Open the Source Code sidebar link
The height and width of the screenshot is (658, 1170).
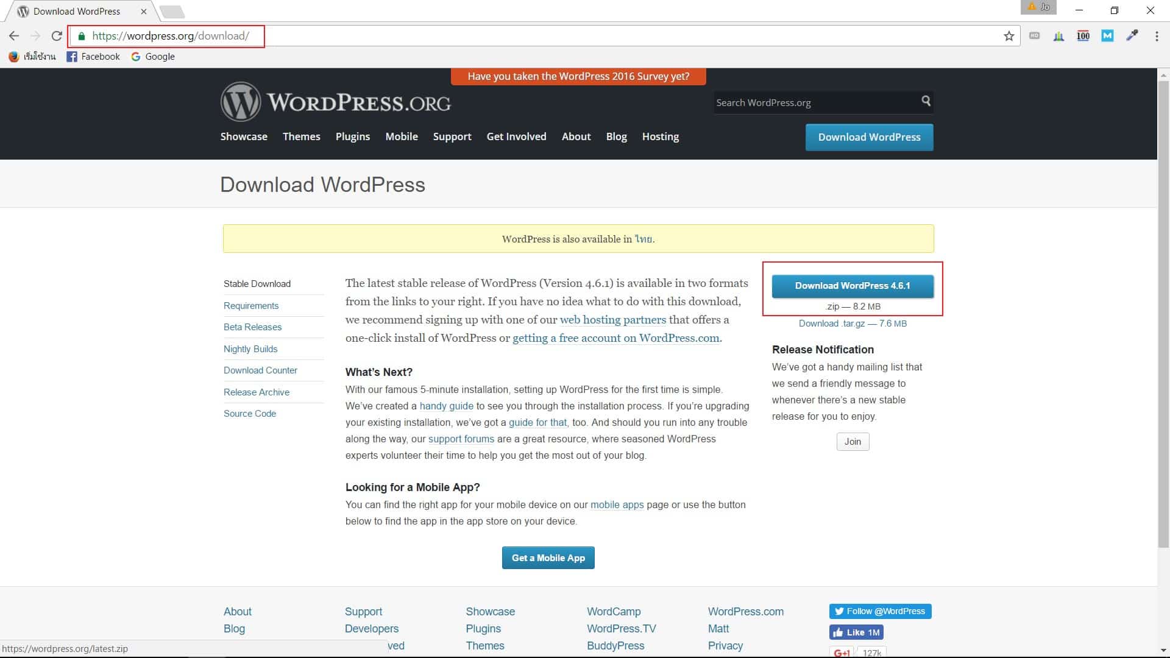250,414
